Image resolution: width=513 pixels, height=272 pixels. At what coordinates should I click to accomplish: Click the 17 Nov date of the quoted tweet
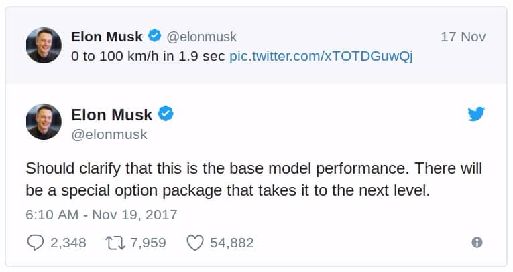point(463,37)
